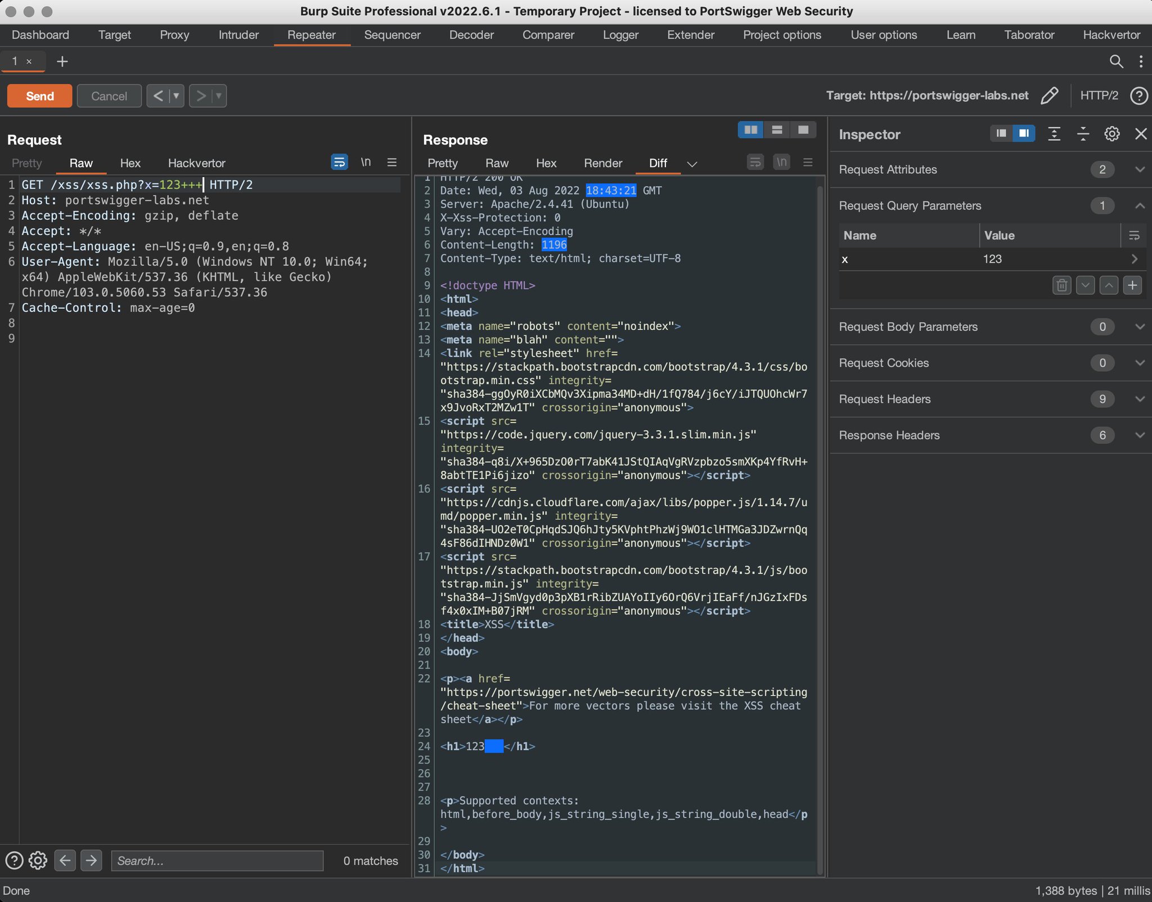Click the help icon next to HTTP/2
This screenshot has width=1152, height=902.
pos(1139,96)
